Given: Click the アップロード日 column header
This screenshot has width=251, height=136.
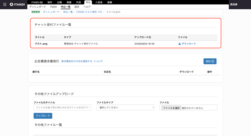Looking at the screenshot, I should (x=142, y=37).
